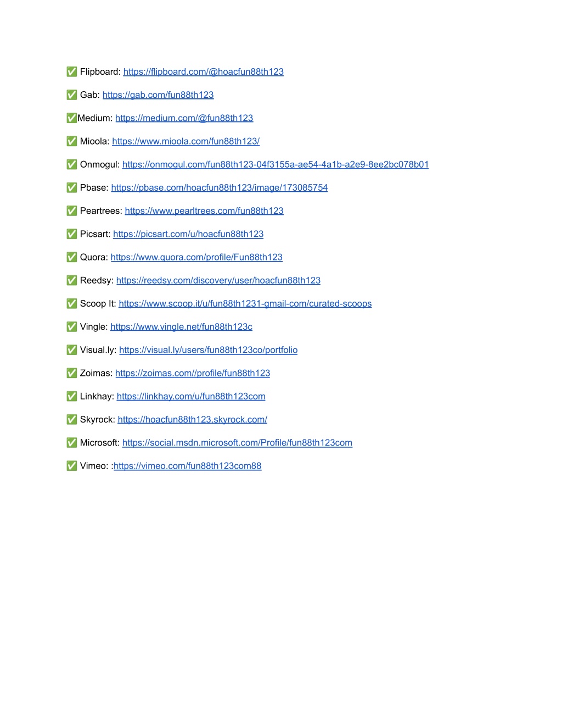
Task: Follow the Vingle fun88th123c link
Action: click(181, 327)
